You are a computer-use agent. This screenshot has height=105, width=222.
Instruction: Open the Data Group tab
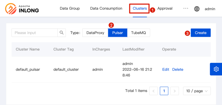[x=70, y=8]
